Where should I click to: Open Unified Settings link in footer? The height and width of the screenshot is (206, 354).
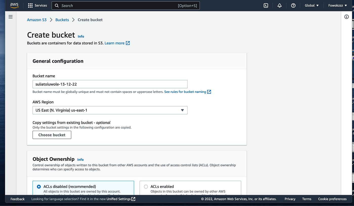click(x=119, y=199)
